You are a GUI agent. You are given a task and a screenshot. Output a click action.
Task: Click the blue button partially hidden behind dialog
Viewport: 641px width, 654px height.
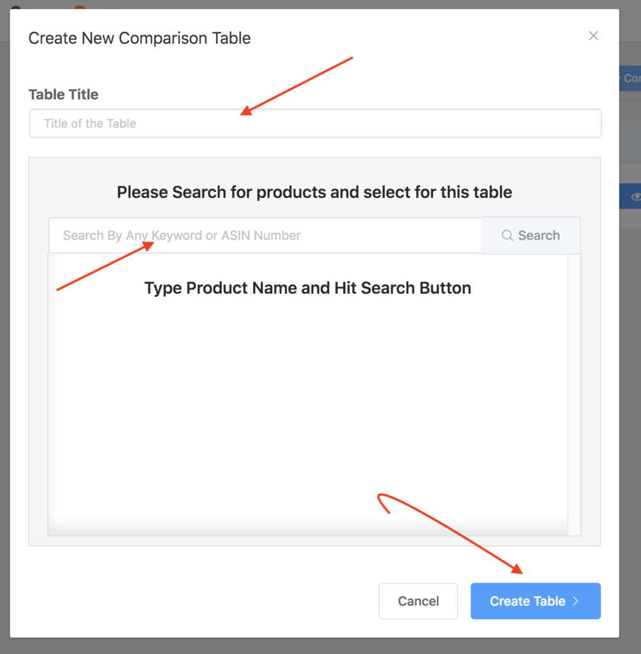(x=630, y=79)
